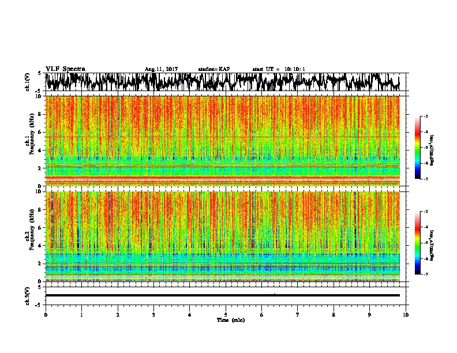Click the ch.2 "Frequency (kHz)" axis label
The width and height of the screenshot is (457, 353).
pos(32,230)
